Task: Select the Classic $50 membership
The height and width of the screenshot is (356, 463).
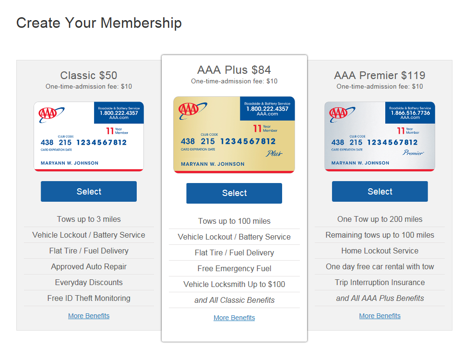Action: click(x=89, y=192)
